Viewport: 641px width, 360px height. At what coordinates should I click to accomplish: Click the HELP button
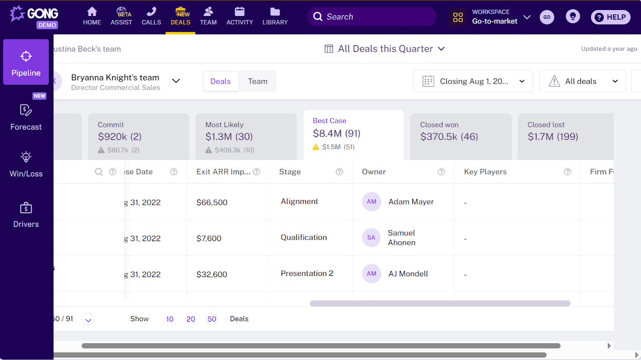point(611,17)
